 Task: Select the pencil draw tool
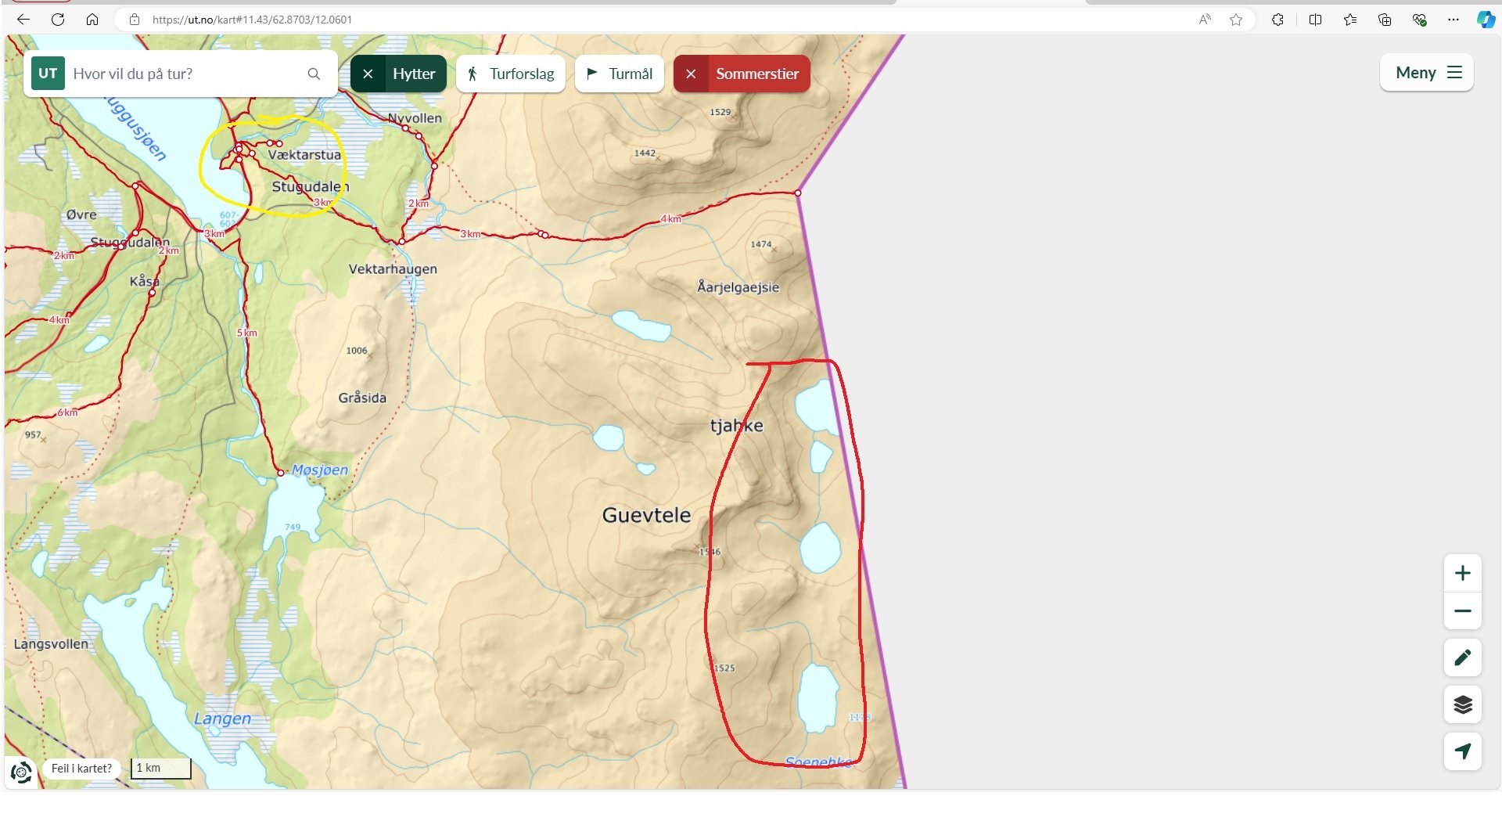coord(1462,657)
